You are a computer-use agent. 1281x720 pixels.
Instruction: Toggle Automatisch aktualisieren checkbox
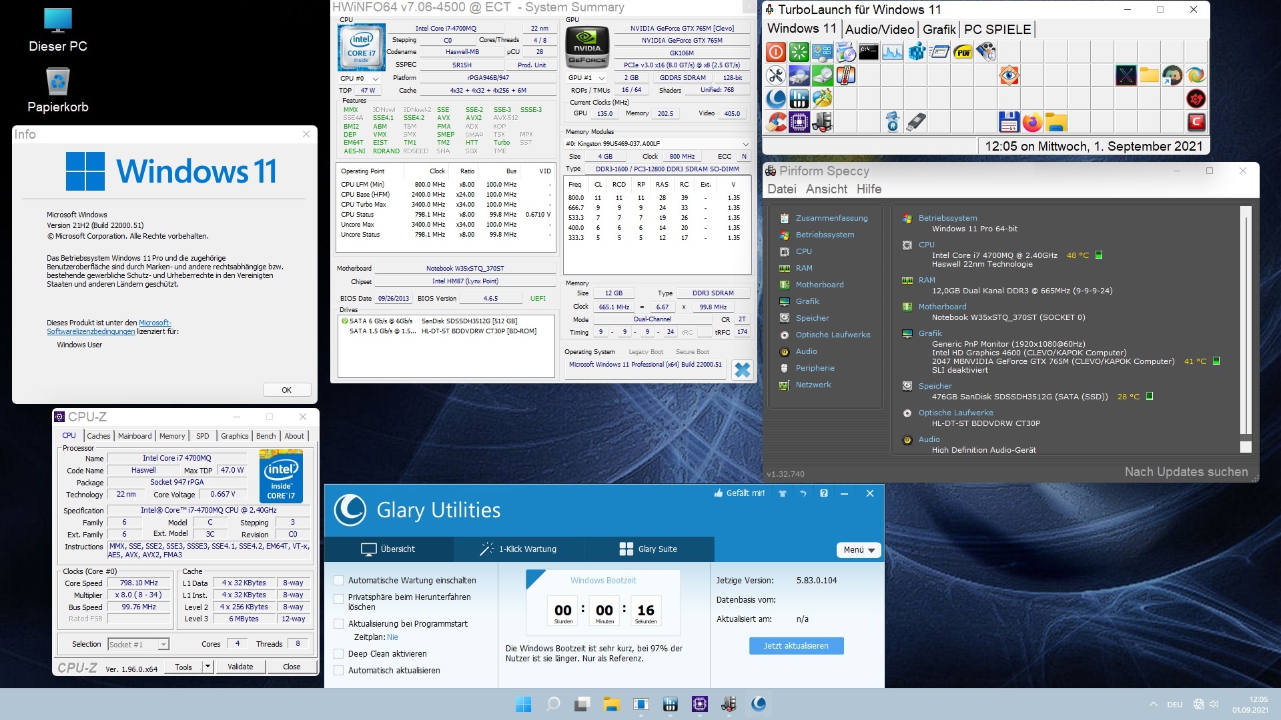pyautogui.click(x=339, y=671)
